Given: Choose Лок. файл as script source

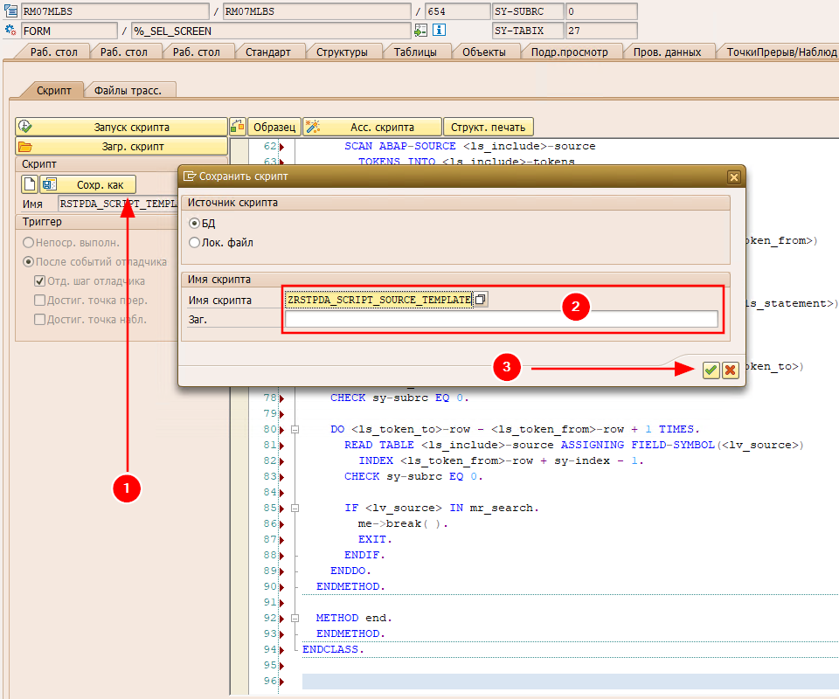Looking at the screenshot, I should click(195, 242).
